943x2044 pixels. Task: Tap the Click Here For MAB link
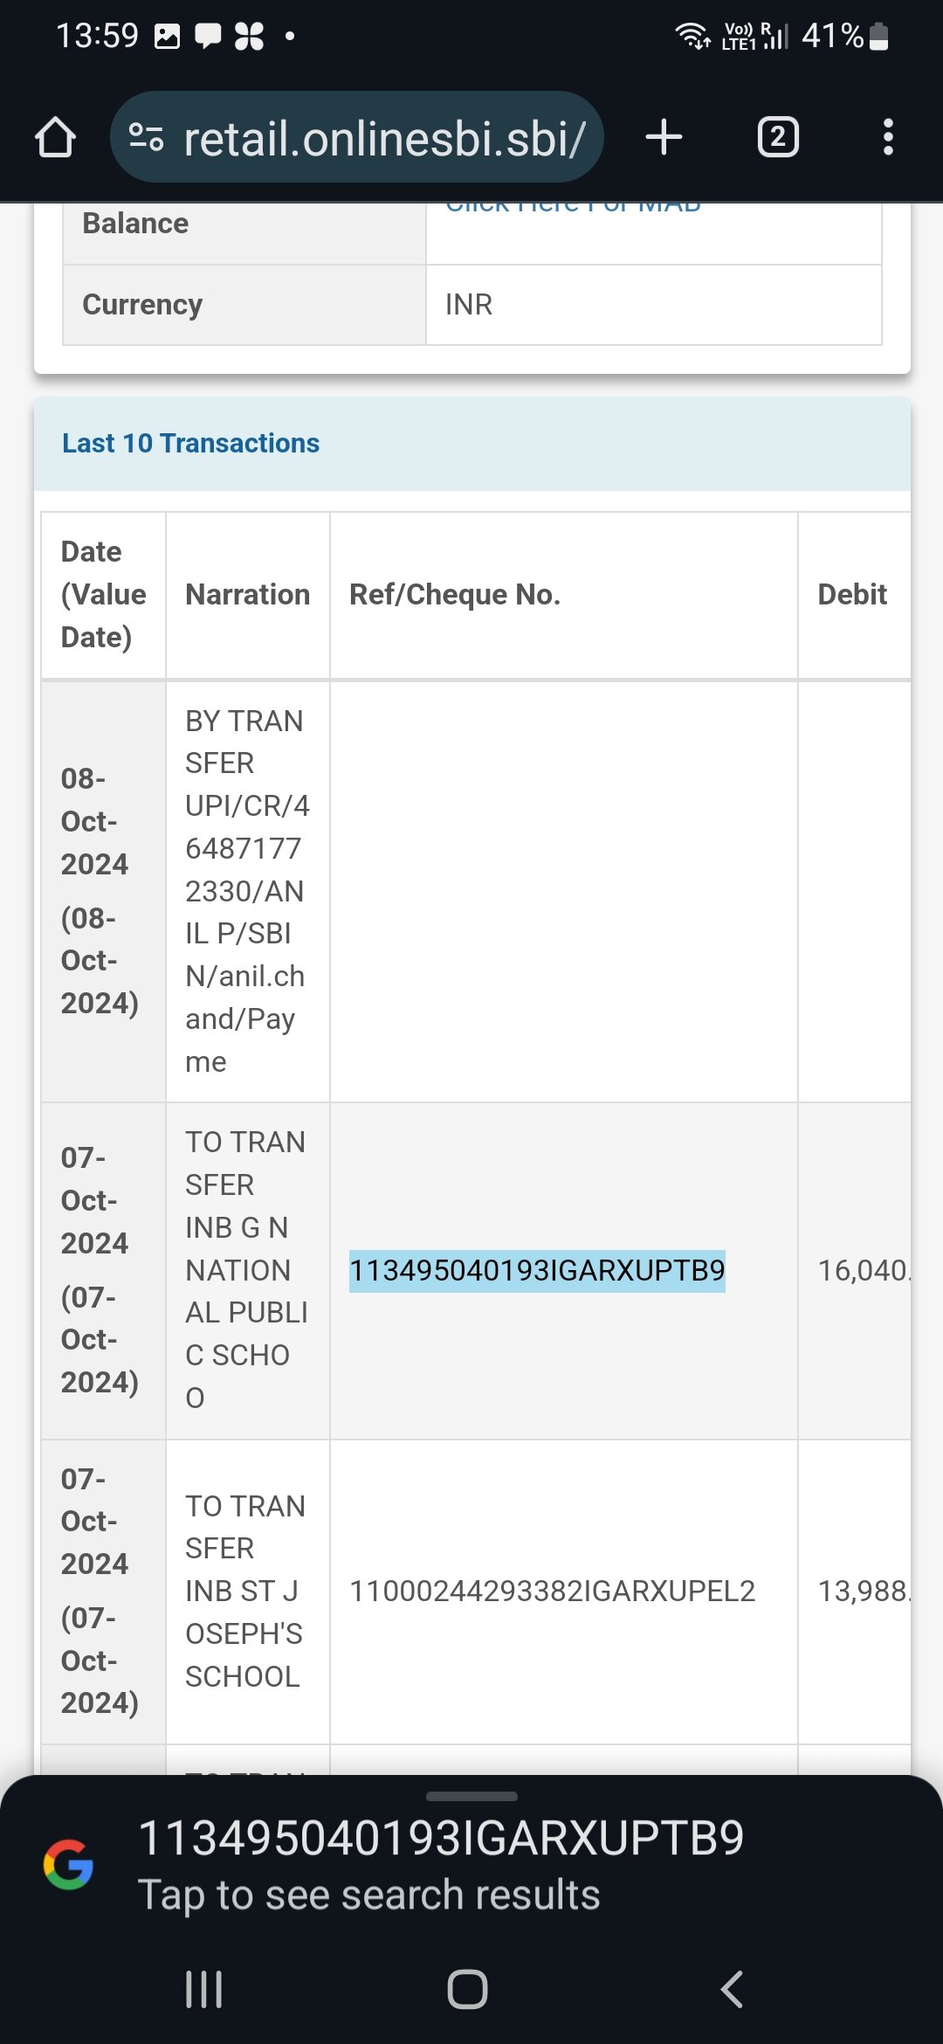point(573,208)
